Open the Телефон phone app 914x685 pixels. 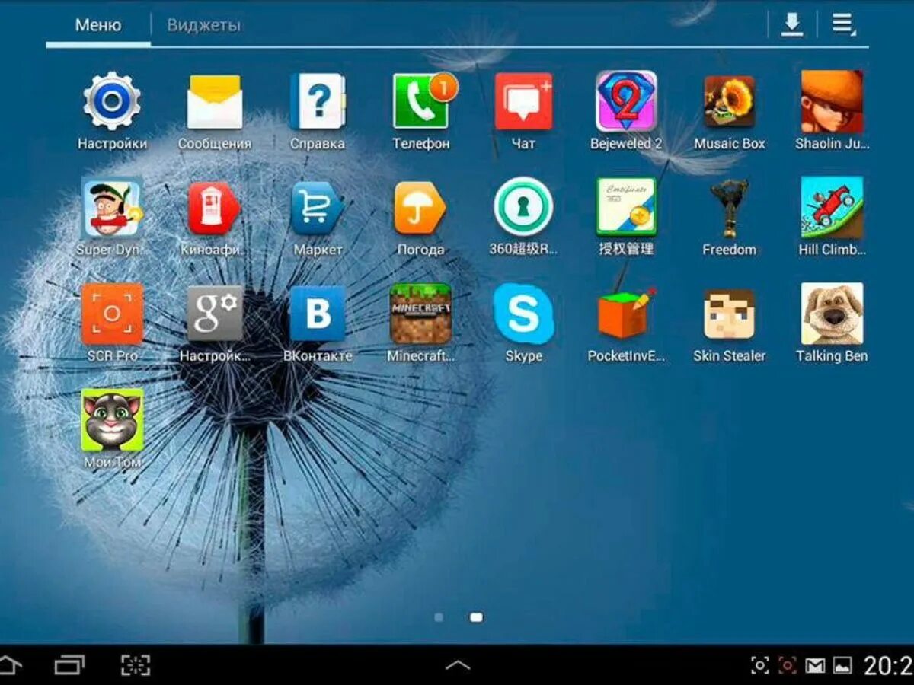(423, 101)
